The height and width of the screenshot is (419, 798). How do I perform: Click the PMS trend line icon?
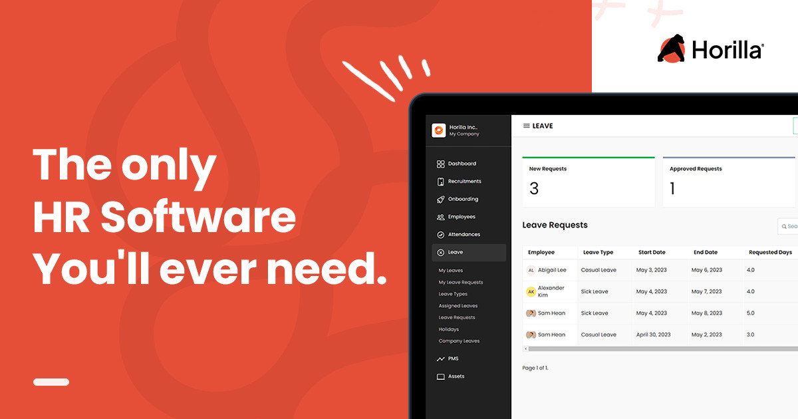click(440, 359)
